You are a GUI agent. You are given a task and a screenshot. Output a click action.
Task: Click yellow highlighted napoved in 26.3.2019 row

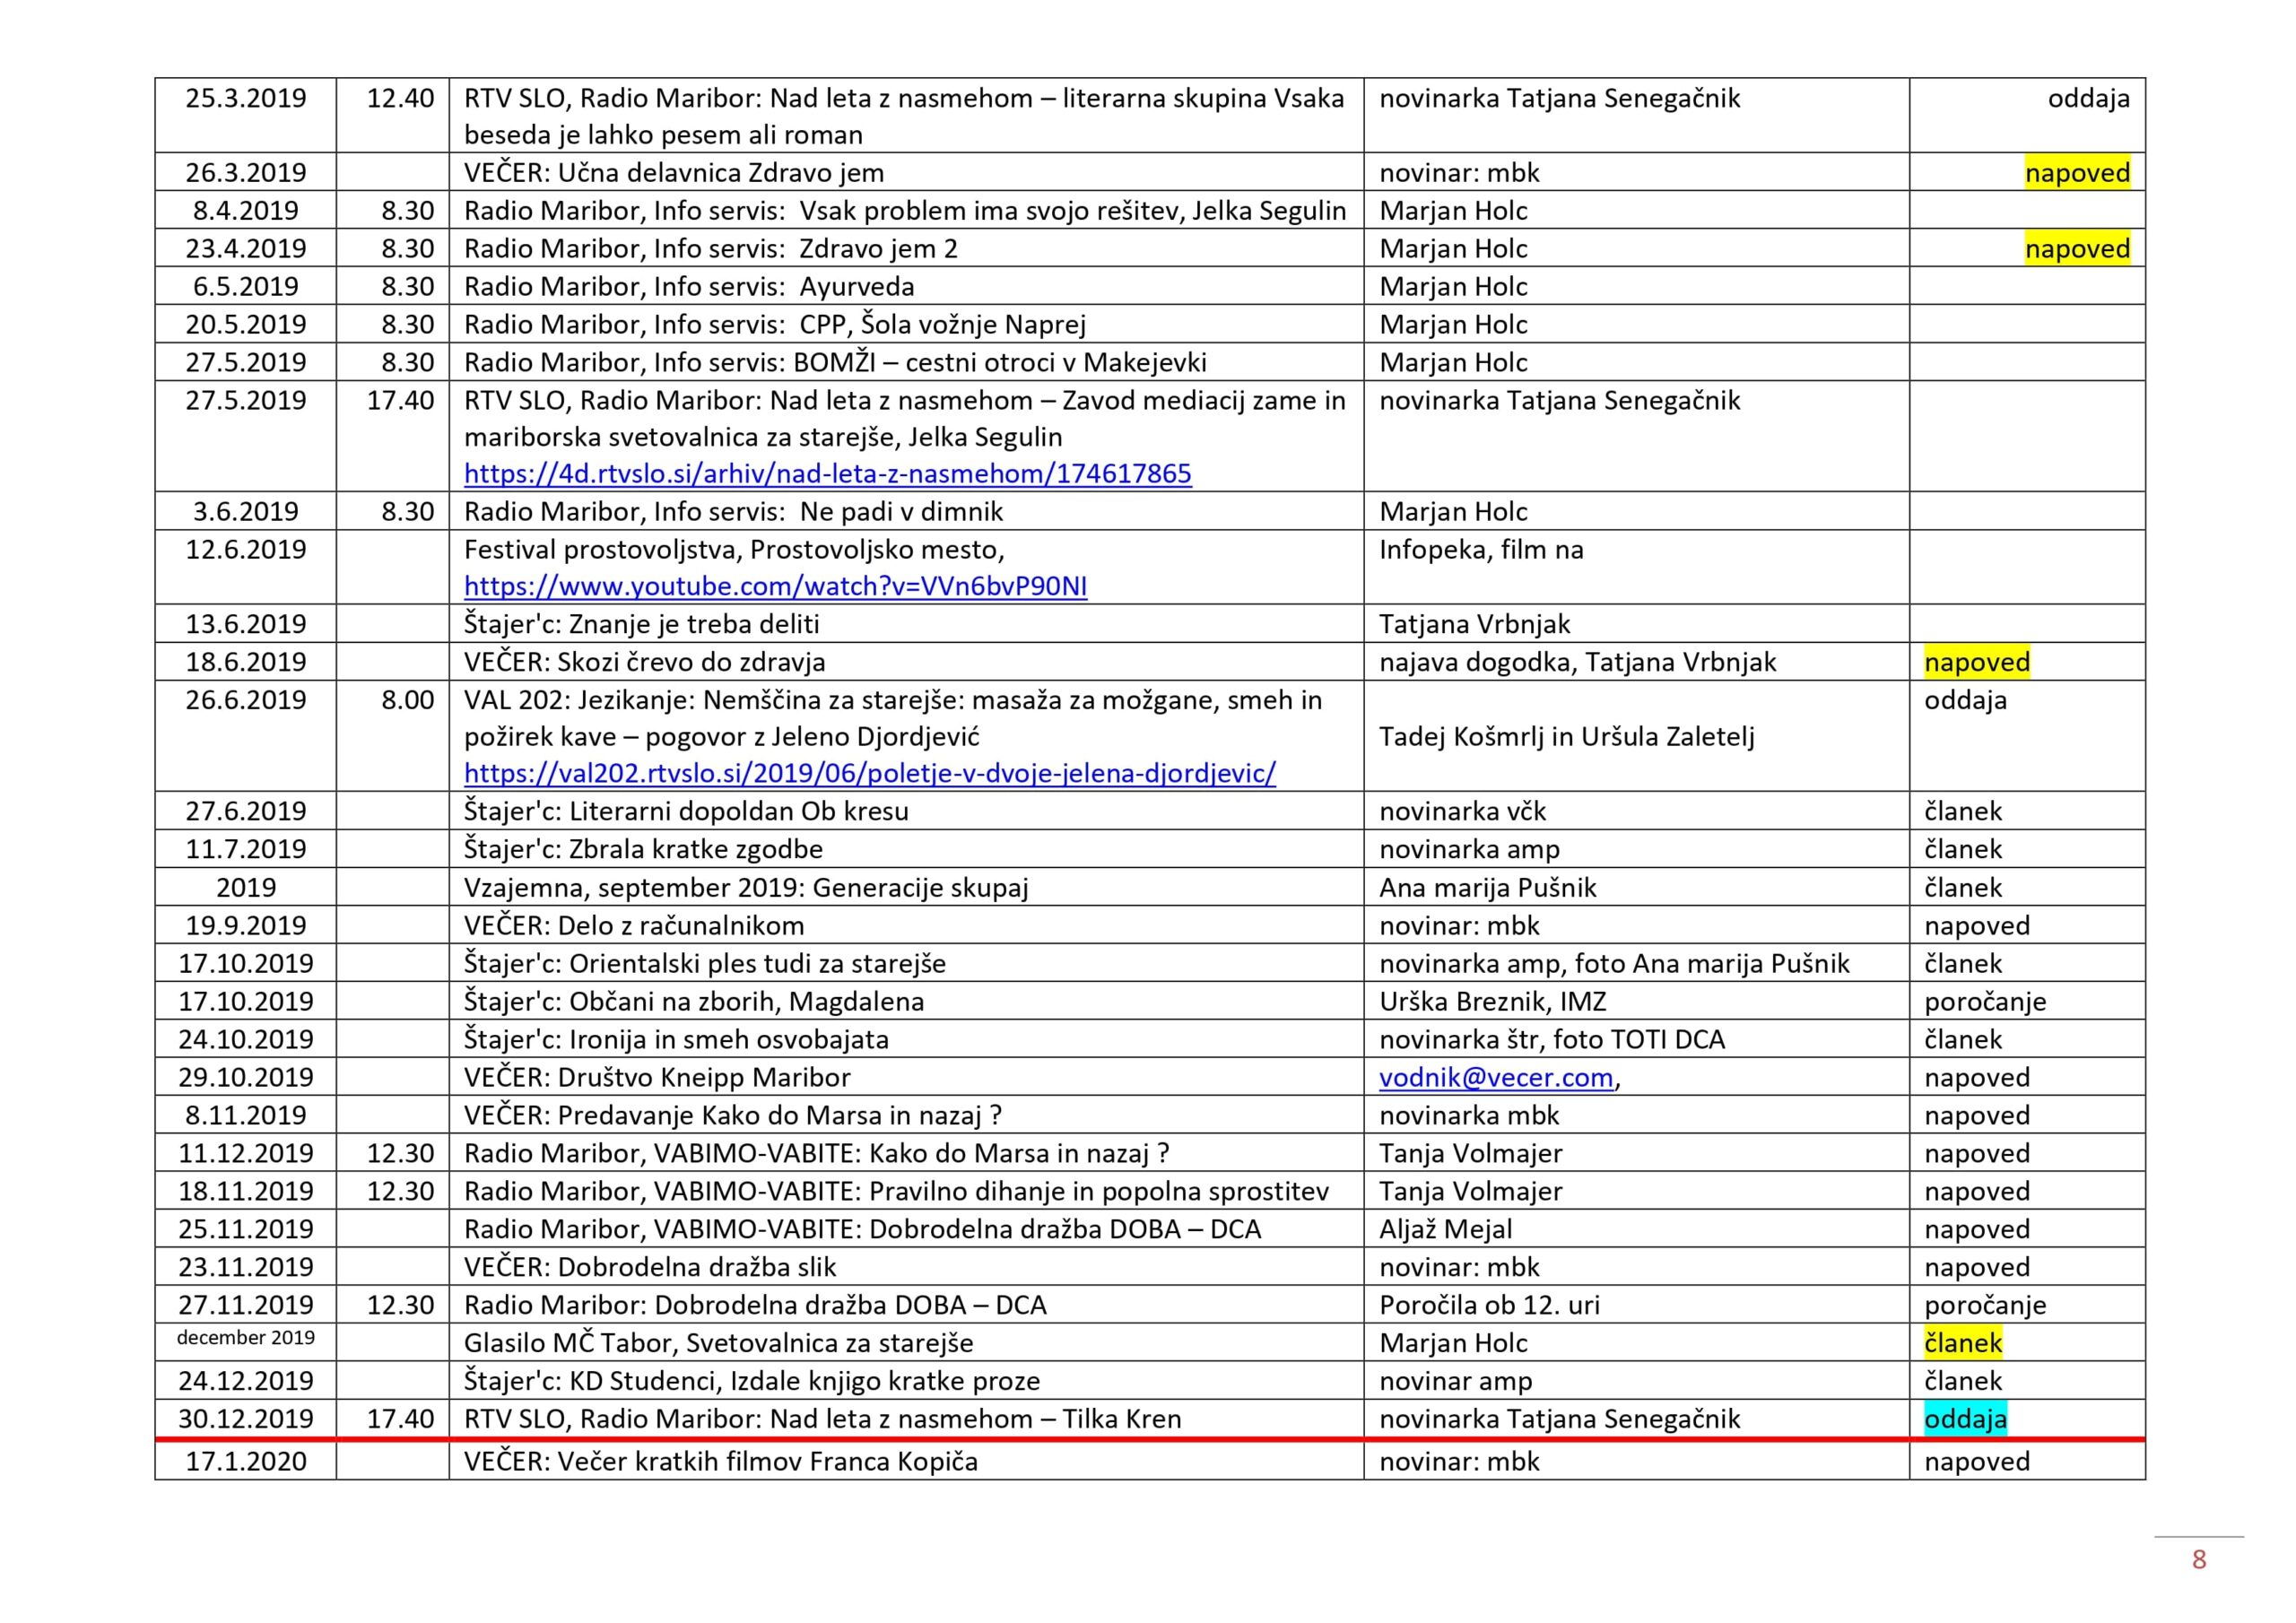[x=2077, y=173]
